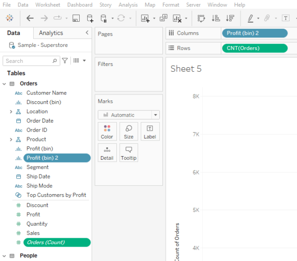Click the Label mark button
Viewport: 297px width, 261px height.
pyautogui.click(x=150, y=131)
